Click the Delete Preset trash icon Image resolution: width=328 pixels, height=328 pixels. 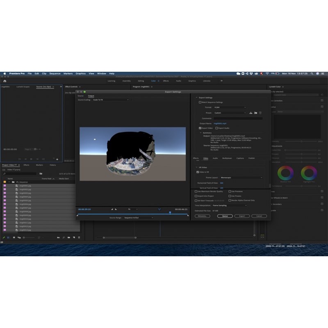pyautogui.click(x=260, y=113)
